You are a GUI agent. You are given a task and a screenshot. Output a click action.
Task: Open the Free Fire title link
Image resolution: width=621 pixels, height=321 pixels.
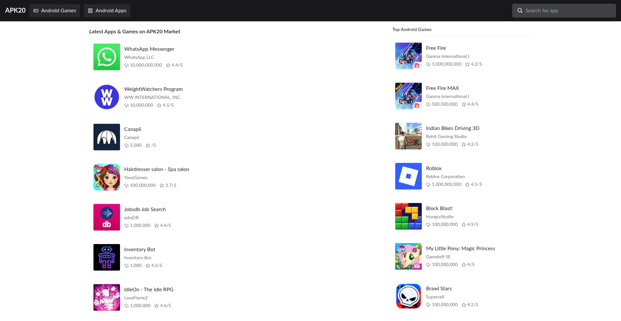pos(436,48)
